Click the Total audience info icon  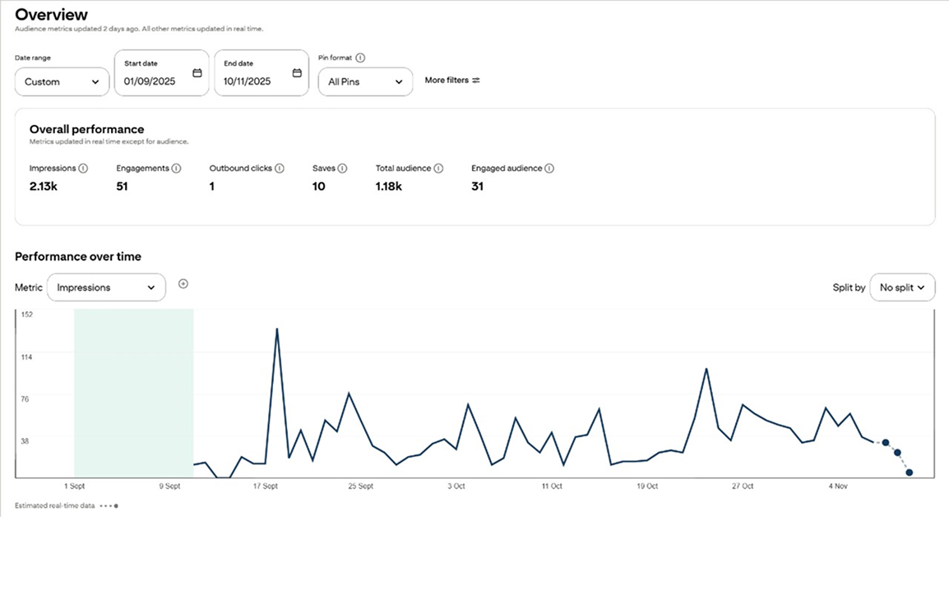437,168
